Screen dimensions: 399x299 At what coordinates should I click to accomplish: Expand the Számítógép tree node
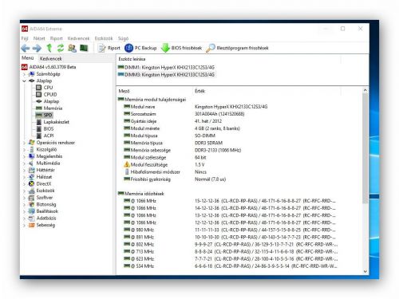coord(24,74)
